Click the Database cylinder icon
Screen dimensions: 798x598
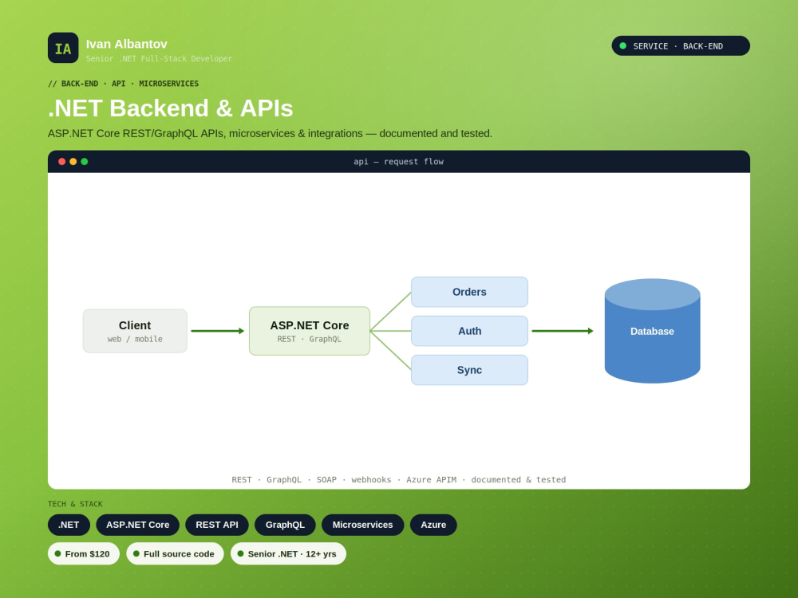click(652, 331)
